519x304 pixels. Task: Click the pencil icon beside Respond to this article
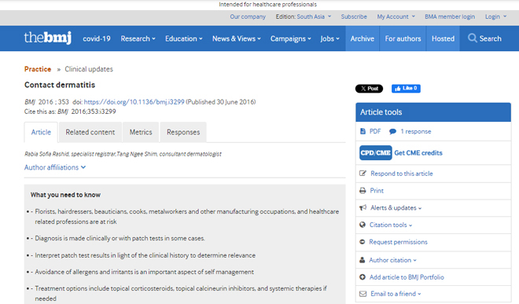point(363,174)
